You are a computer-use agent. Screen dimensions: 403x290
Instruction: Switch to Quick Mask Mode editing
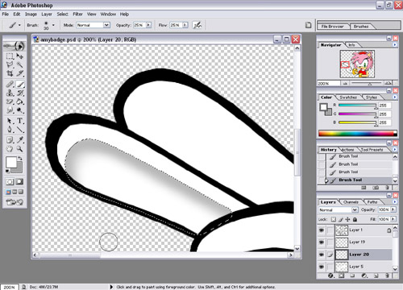point(19,182)
